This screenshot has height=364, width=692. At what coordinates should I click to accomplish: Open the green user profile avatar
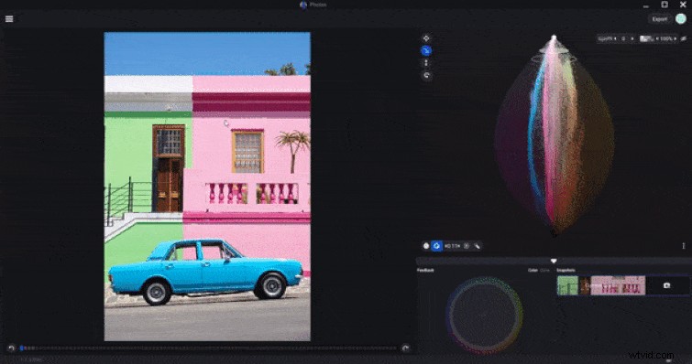point(680,19)
